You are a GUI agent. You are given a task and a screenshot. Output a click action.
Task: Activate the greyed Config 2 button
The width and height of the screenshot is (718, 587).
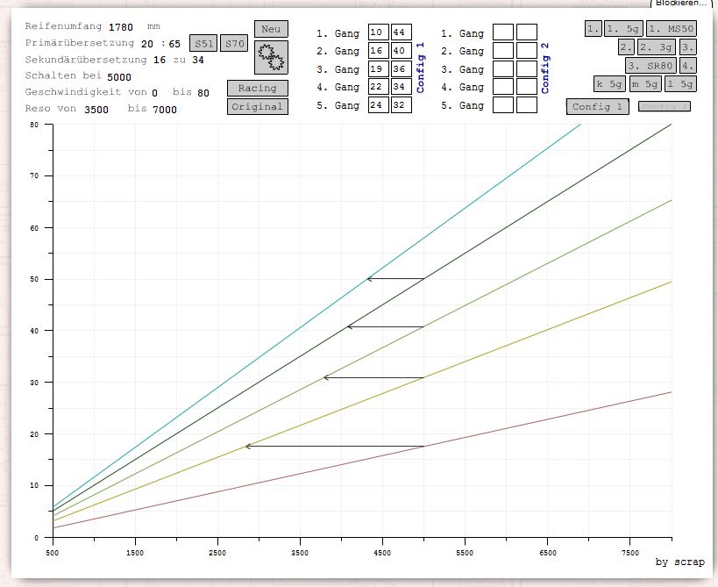tap(664, 106)
